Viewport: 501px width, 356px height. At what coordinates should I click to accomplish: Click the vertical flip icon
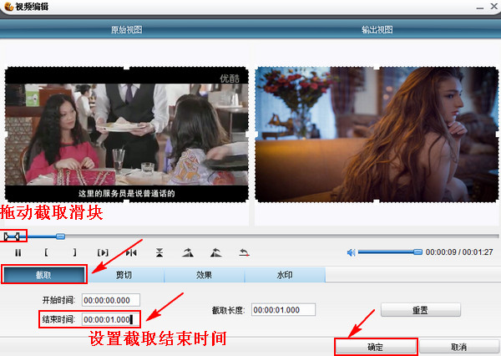(159, 252)
